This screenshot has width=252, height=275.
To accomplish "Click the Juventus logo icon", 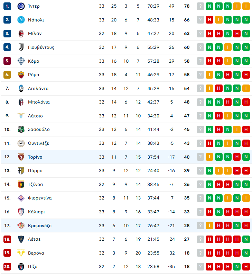I will pyautogui.click(x=21, y=47).
